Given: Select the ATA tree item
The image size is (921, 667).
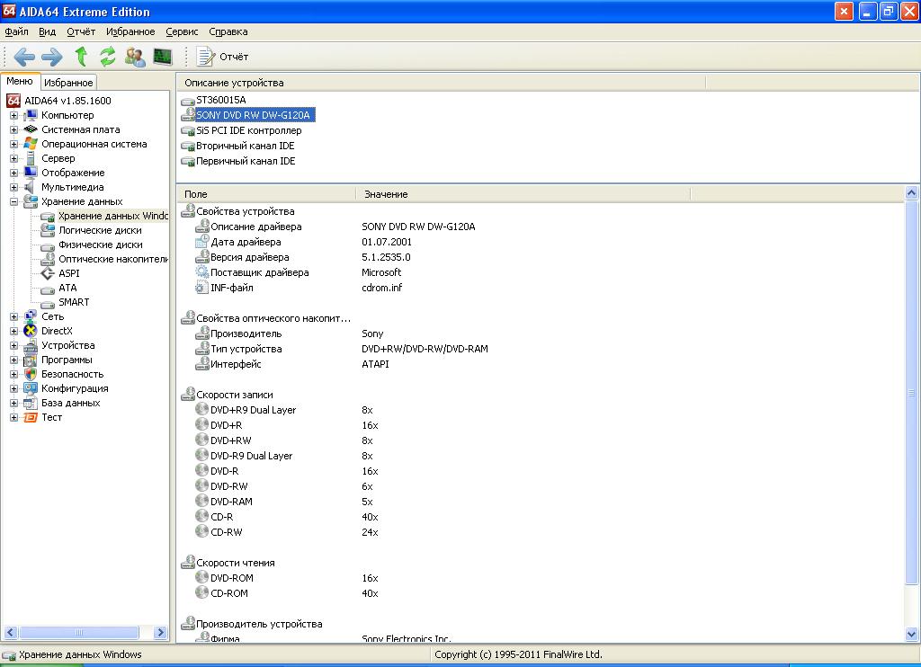Looking at the screenshot, I should pos(67,288).
